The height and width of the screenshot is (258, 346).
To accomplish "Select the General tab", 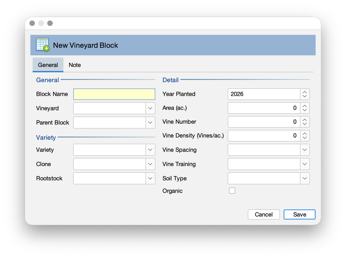I will 48,65.
